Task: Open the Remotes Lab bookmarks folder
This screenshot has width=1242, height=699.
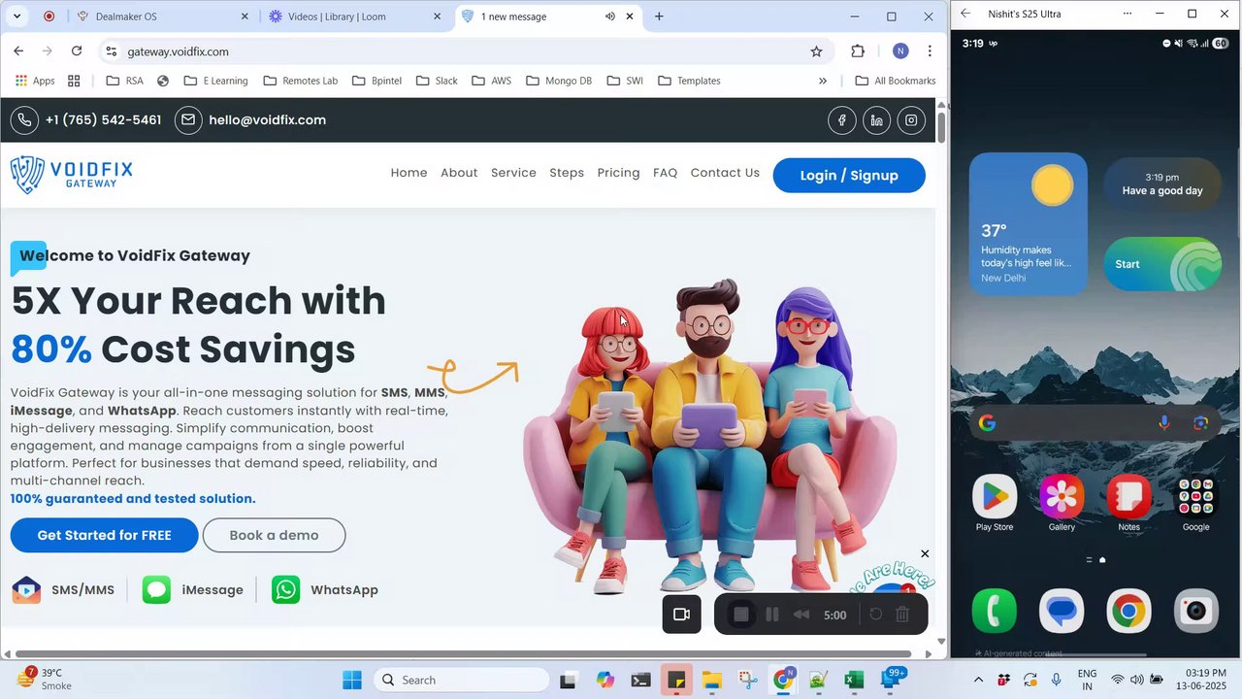Action: click(x=301, y=81)
